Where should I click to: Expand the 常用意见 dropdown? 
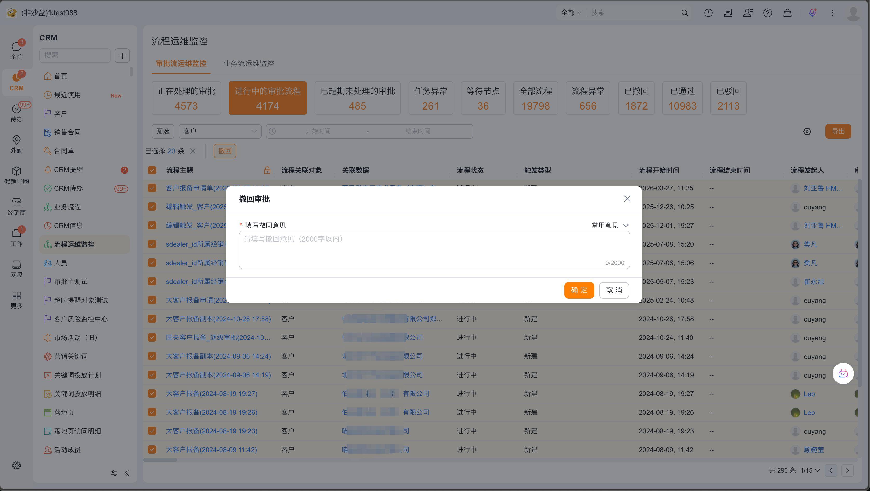[610, 225]
